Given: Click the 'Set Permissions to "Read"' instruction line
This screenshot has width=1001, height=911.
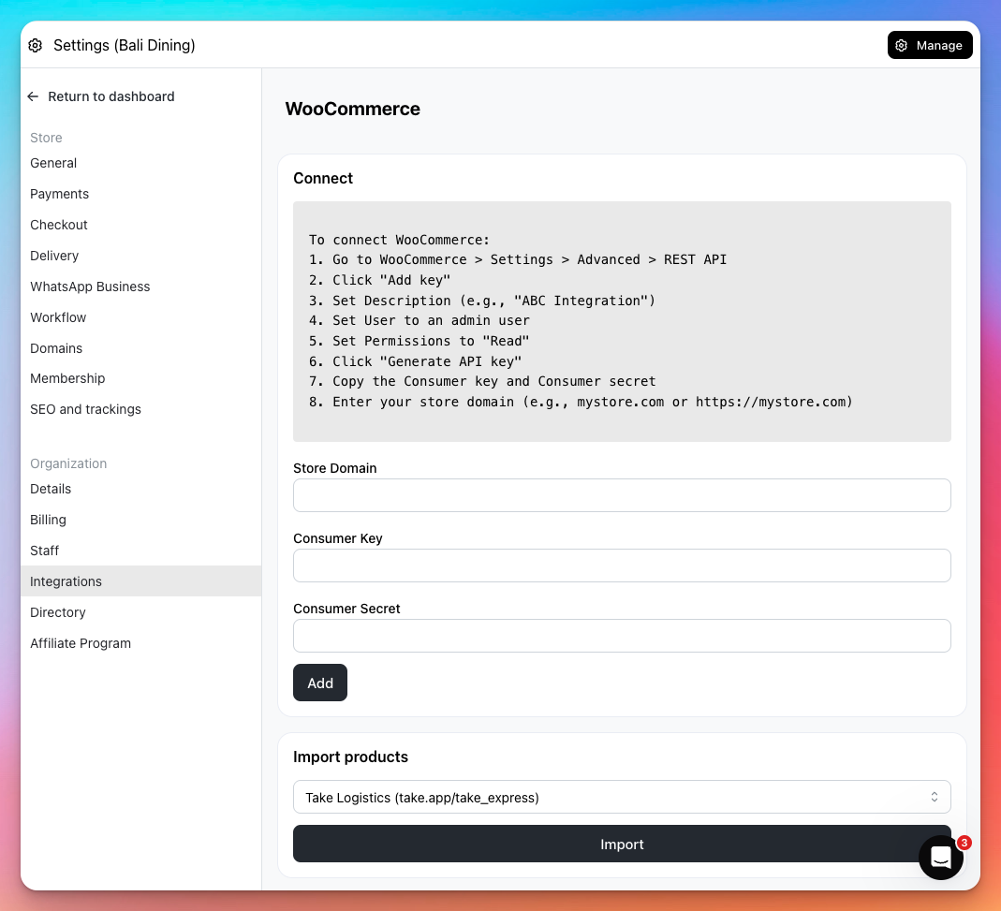Looking at the screenshot, I should (x=419, y=341).
